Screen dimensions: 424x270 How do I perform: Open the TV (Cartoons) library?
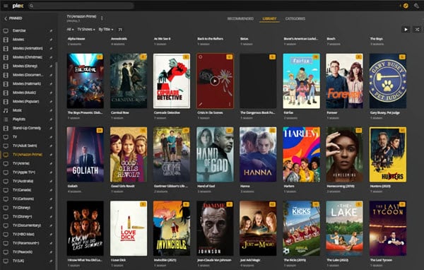click(x=23, y=199)
